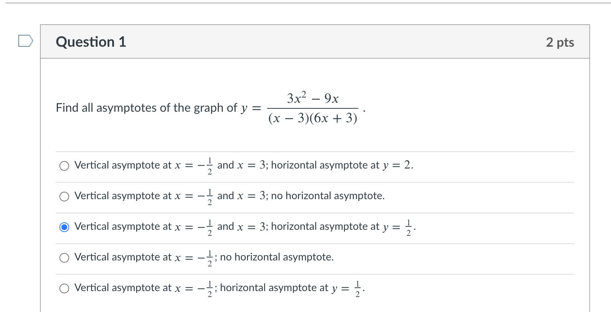Click the rational function formula in the question

point(312,108)
